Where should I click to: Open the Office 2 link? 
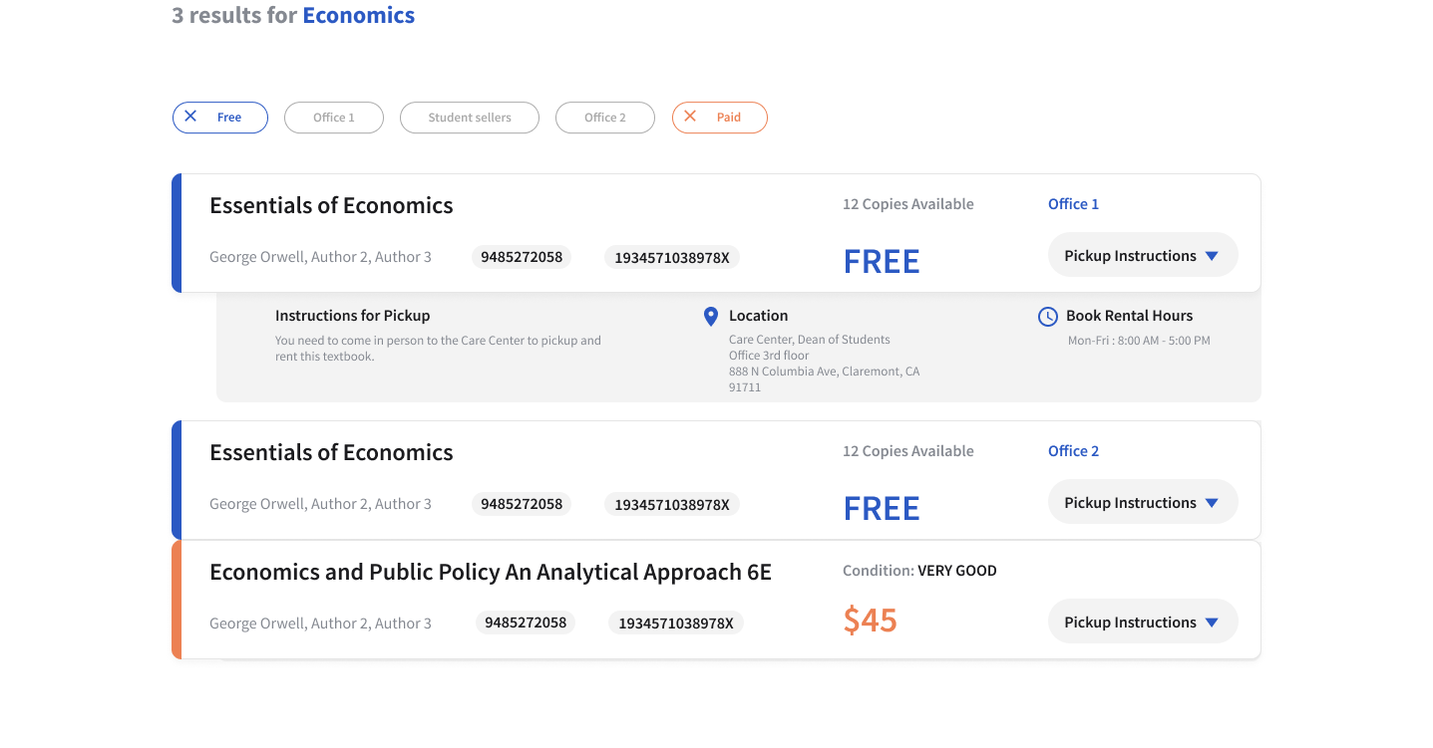pos(1073,451)
